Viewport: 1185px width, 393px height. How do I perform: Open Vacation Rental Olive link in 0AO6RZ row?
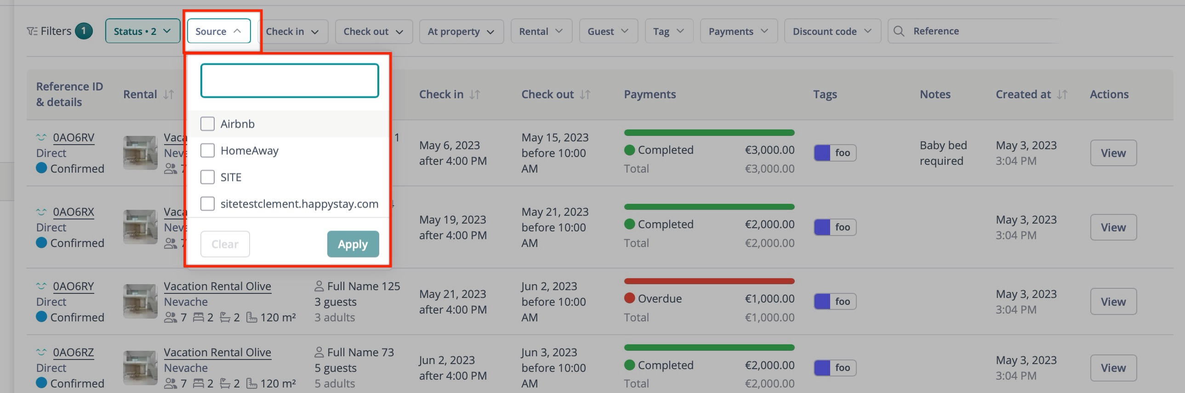coord(217,353)
